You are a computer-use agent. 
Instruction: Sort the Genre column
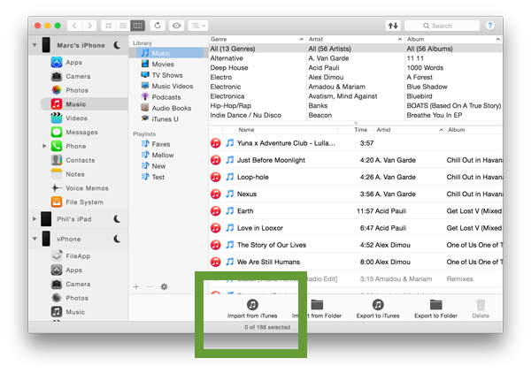tap(257, 39)
